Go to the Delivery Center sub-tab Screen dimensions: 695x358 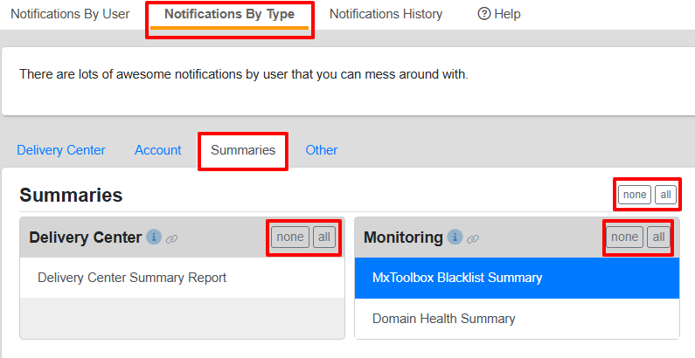click(x=61, y=150)
